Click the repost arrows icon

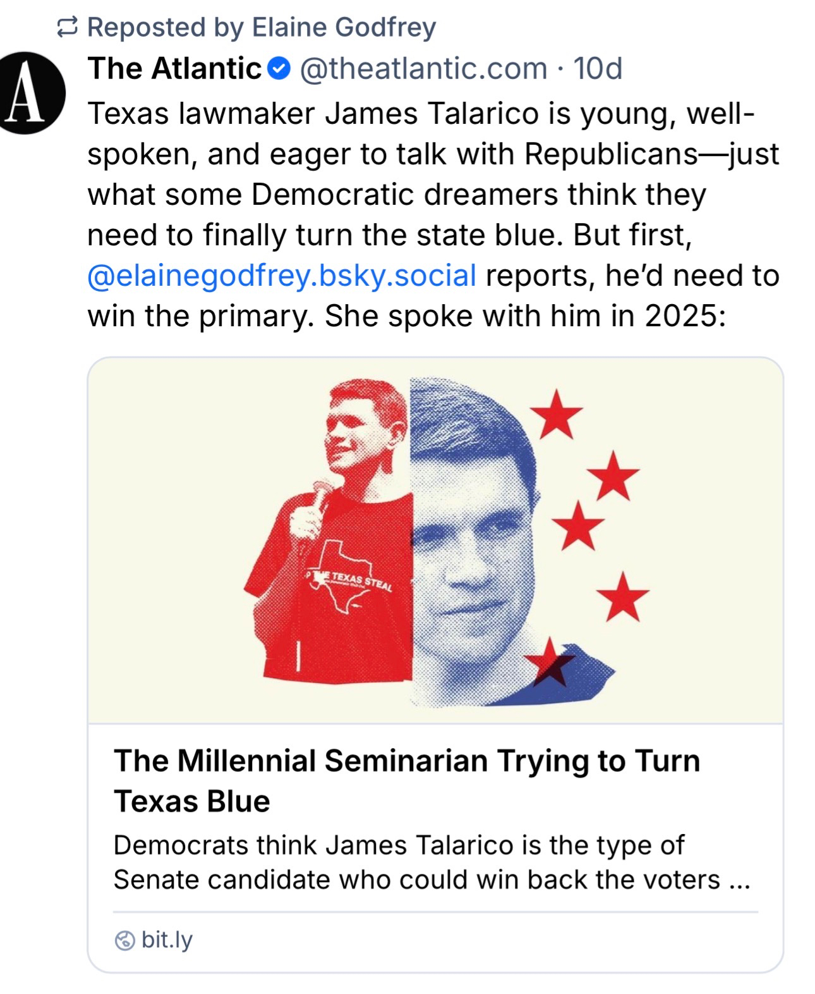pos(67,27)
